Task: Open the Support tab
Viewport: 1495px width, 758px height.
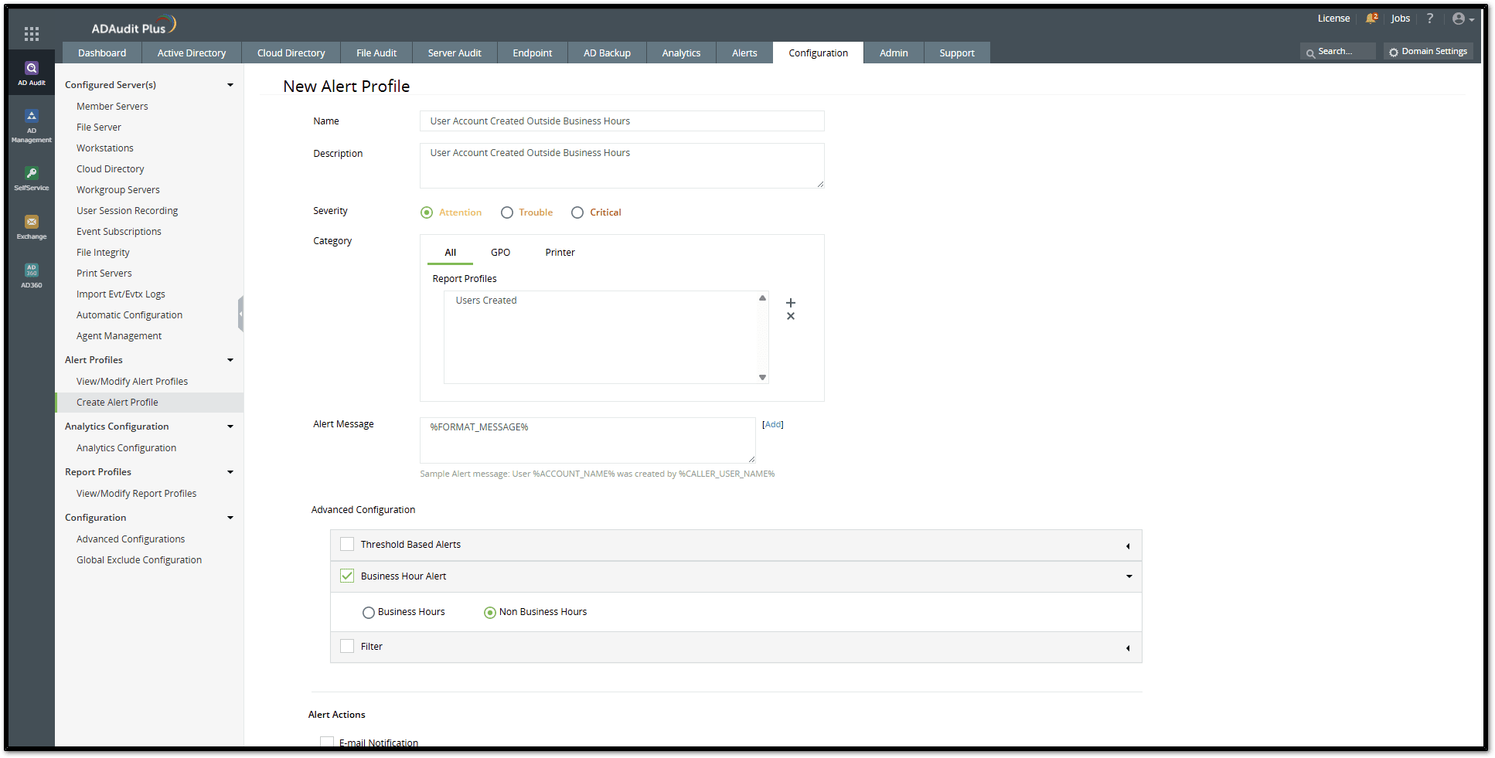Action: click(957, 53)
